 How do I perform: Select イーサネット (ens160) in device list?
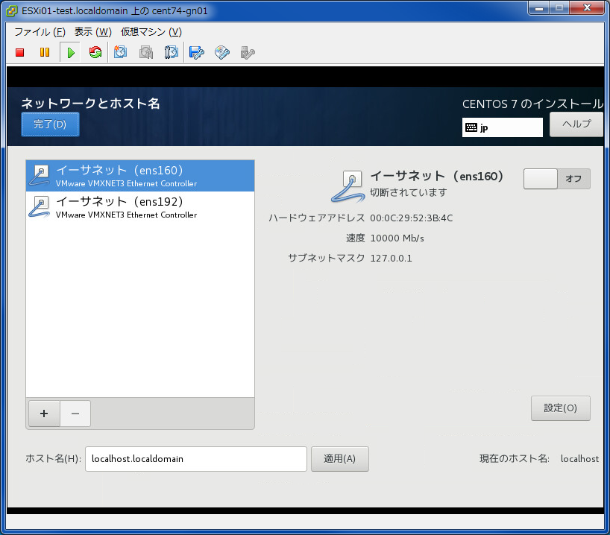140,176
